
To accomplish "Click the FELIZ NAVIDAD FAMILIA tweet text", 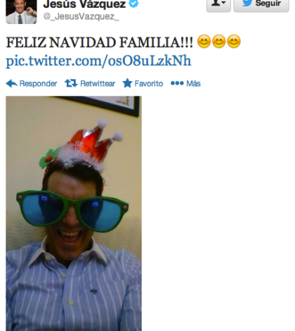I will click(100, 42).
